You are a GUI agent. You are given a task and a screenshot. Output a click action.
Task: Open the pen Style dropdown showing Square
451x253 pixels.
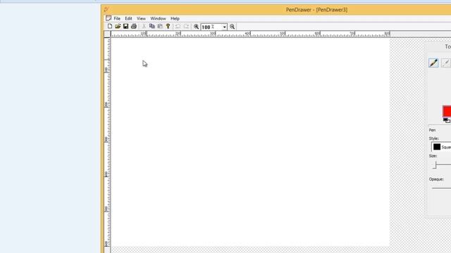[441, 147]
